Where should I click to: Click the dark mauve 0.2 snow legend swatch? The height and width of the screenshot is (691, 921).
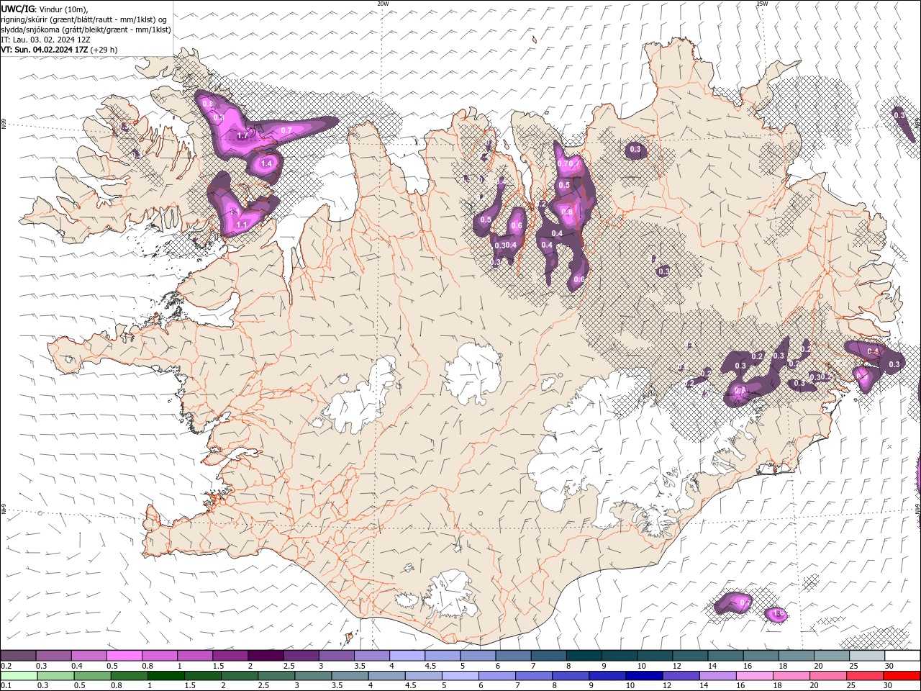[19, 656]
